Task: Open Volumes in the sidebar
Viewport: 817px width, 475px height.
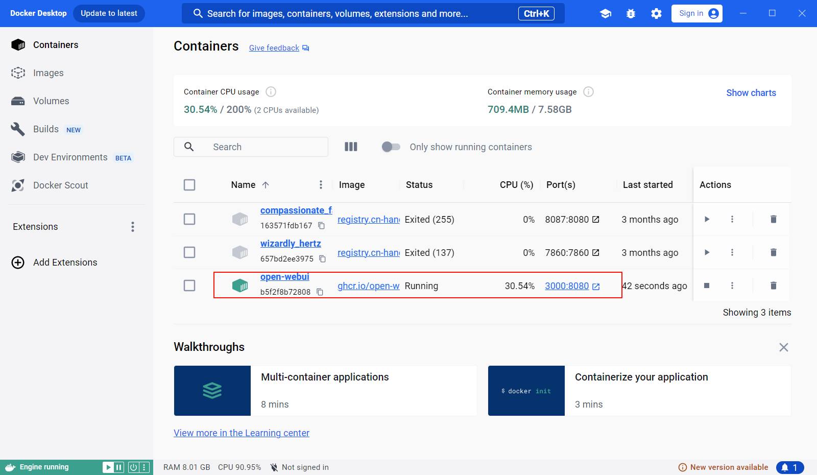Action: coord(51,101)
